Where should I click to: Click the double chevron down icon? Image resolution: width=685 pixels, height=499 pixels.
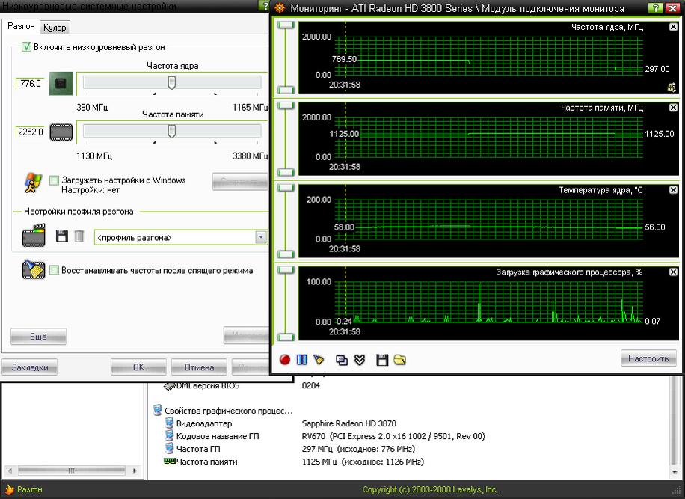[x=360, y=360]
